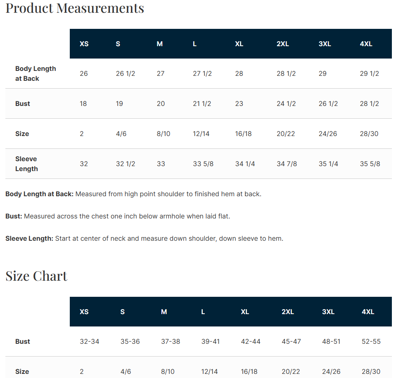Click the Body Length at Back definition text
Image resolution: width=396 pixels, height=378 pixels.
click(133, 194)
